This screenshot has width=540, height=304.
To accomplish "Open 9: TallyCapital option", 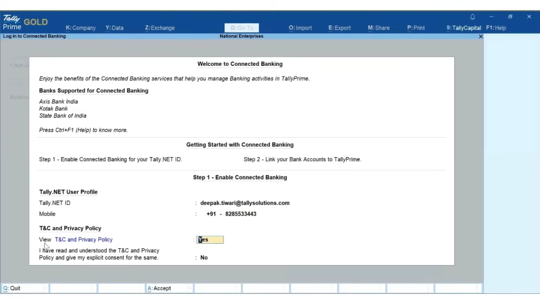I will click(464, 28).
